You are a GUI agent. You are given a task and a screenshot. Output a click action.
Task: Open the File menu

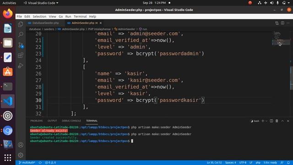(x=19, y=16)
